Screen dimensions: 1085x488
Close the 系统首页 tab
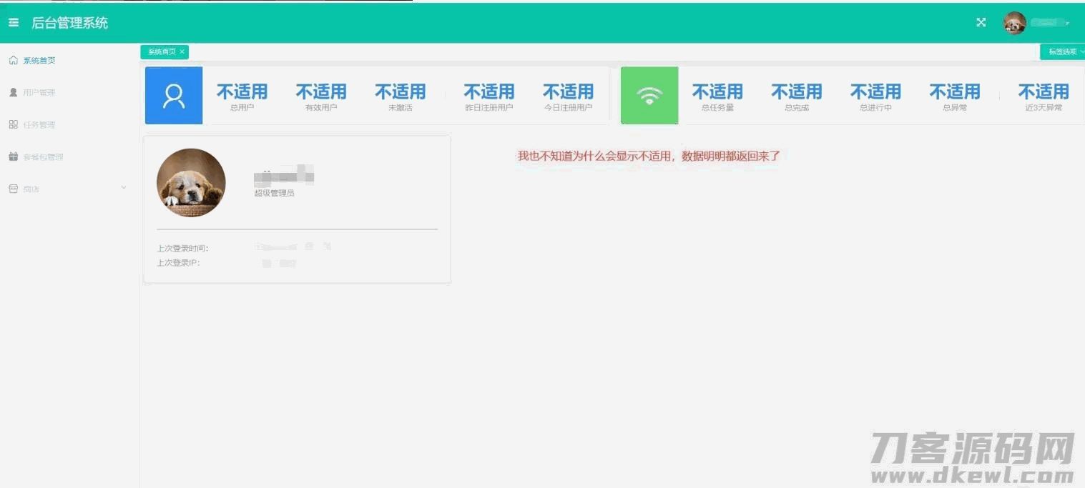(x=182, y=52)
